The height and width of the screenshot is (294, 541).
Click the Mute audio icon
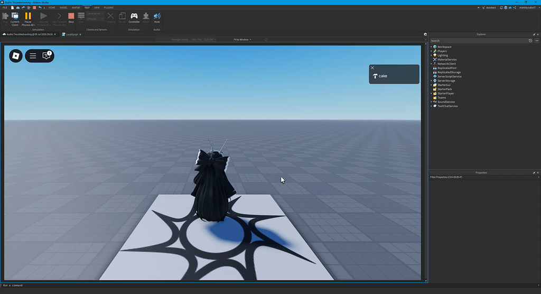click(x=157, y=17)
